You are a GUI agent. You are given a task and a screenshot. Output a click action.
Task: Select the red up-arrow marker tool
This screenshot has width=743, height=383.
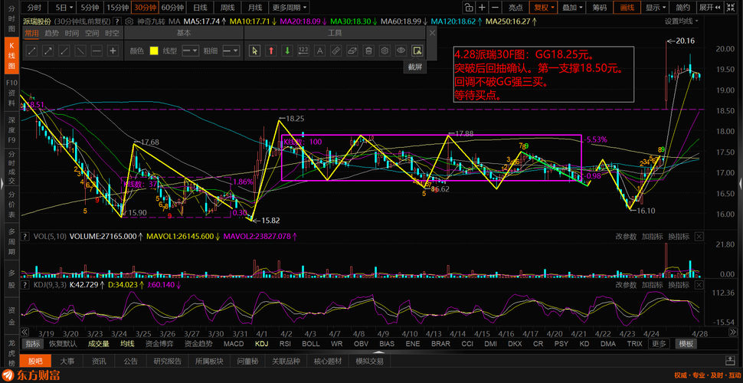(271, 51)
